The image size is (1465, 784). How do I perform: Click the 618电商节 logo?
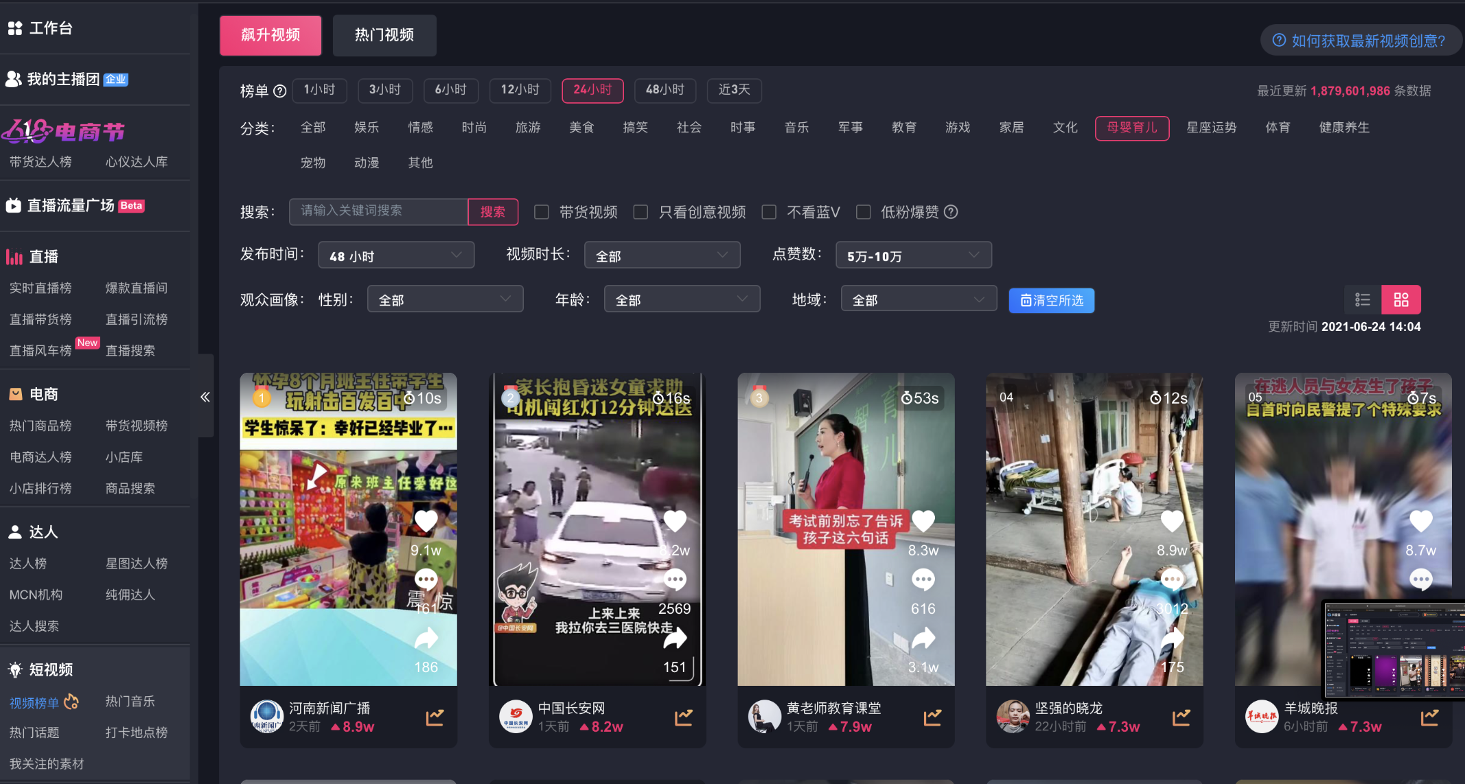(x=64, y=130)
